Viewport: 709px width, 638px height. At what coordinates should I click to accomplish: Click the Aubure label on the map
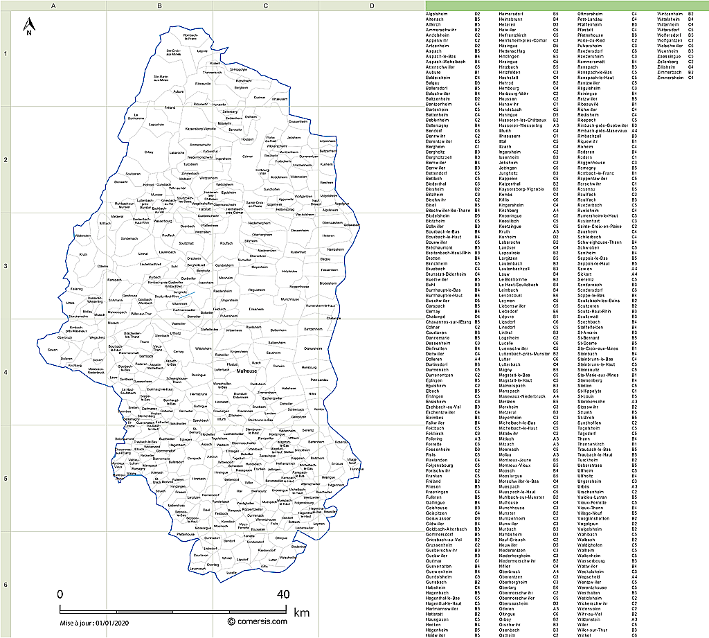point(179,91)
